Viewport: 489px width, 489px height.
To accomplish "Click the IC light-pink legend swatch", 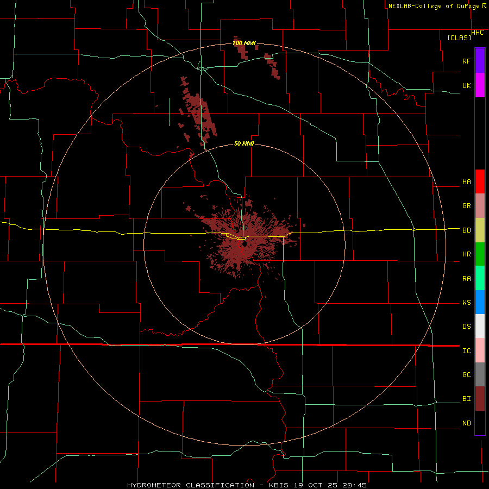I will pyautogui.click(x=480, y=350).
